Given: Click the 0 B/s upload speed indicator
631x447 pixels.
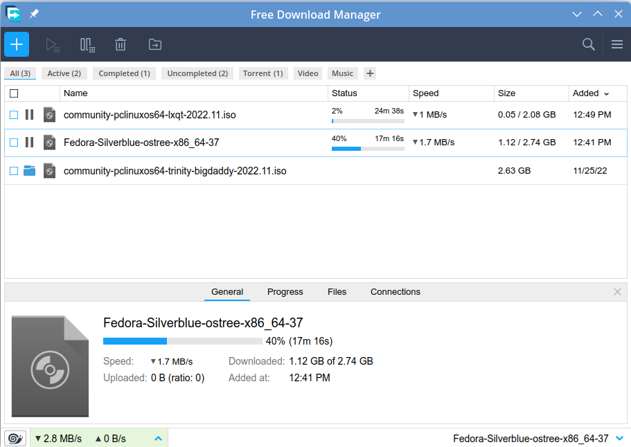Looking at the screenshot, I should click(x=111, y=439).
